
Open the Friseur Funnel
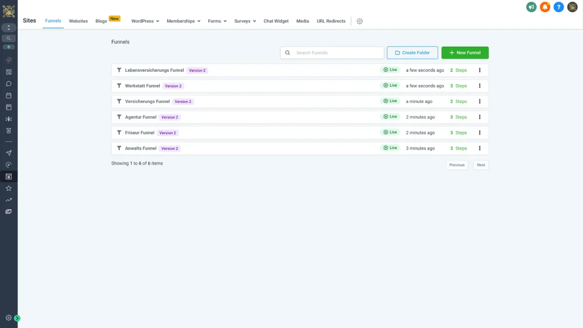(139, 132)
